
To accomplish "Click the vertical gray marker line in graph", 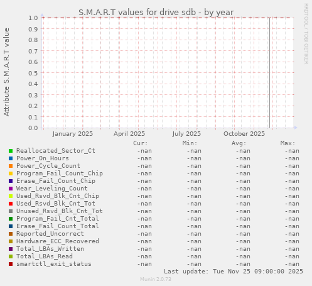I will click(269, 73).
